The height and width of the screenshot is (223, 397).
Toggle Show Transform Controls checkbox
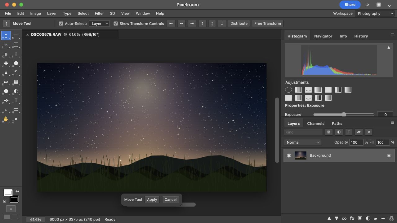point(116,24)
